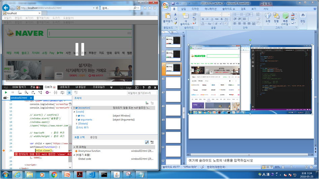The image size is (319, 179).
Task: Unpin the developer tools window icon
Action: tap(149, 88)
